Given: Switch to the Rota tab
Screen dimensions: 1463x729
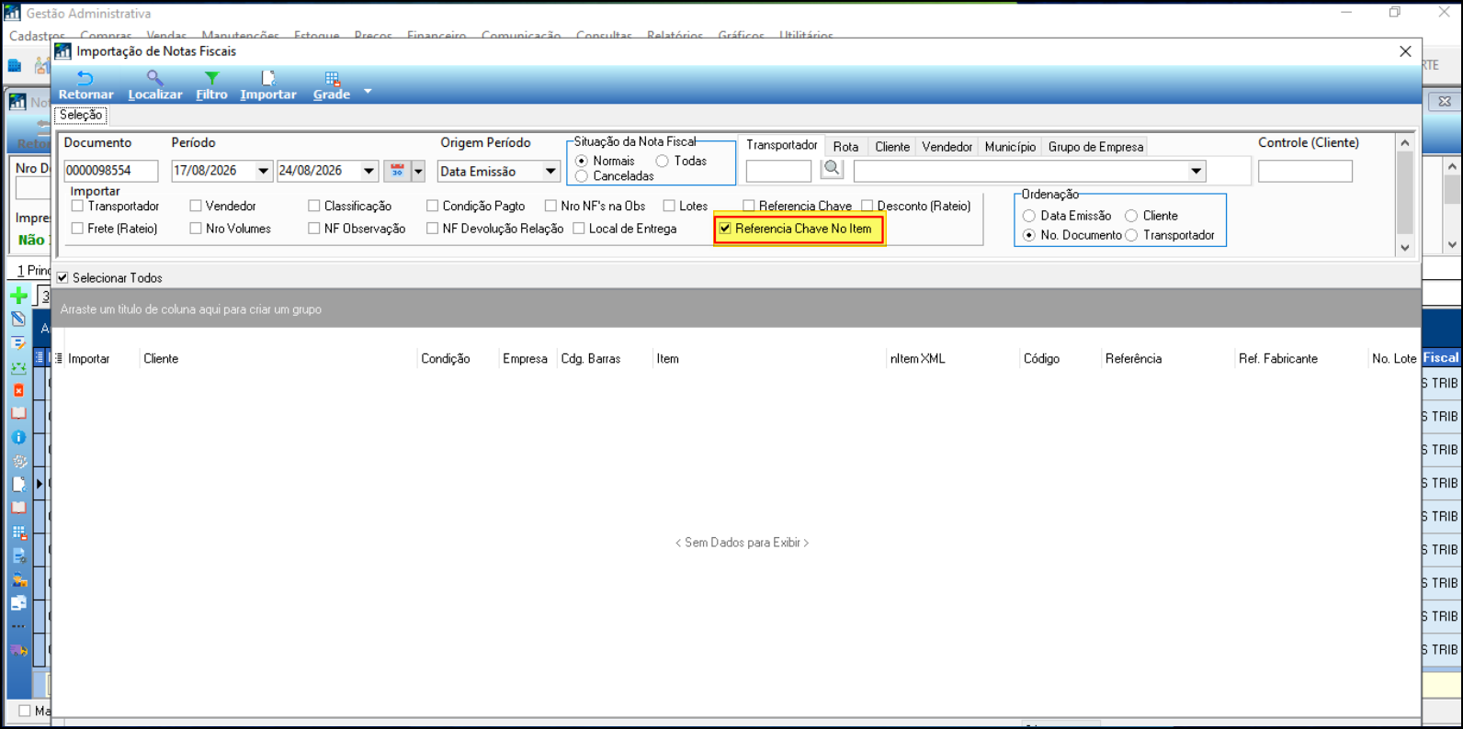Looking at the screenshot, I should click(x=845, y=147).
